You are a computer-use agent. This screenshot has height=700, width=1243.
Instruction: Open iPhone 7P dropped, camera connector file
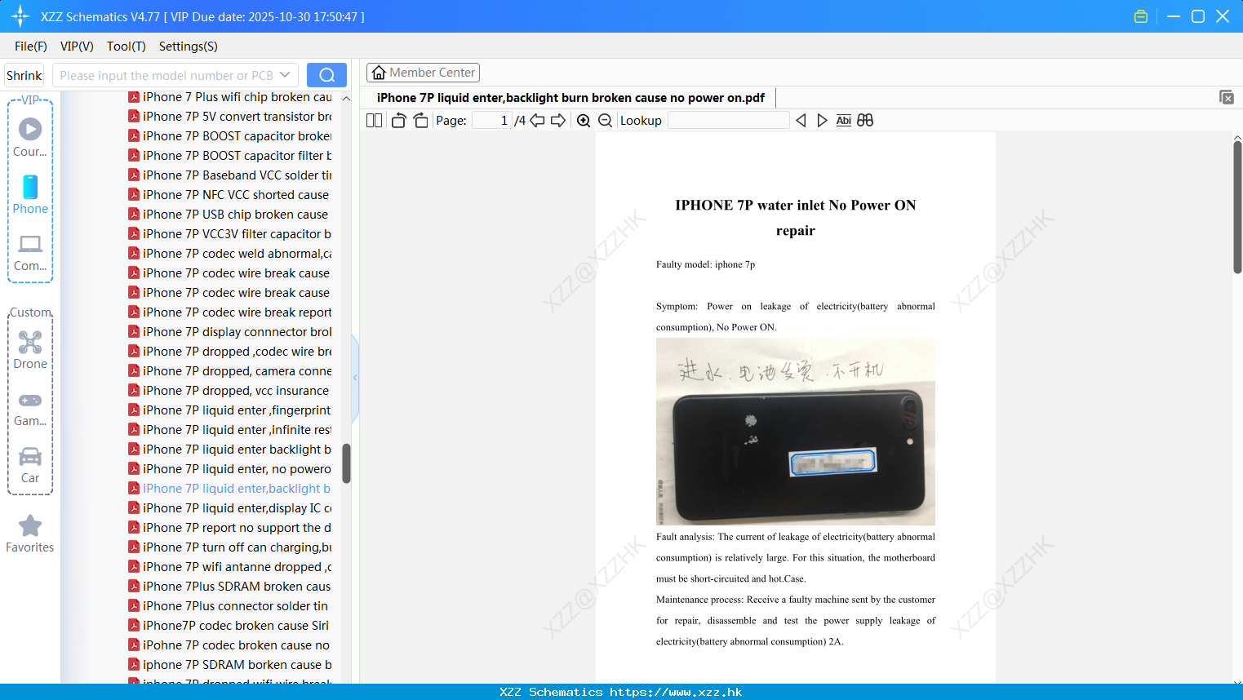(230, 371)
